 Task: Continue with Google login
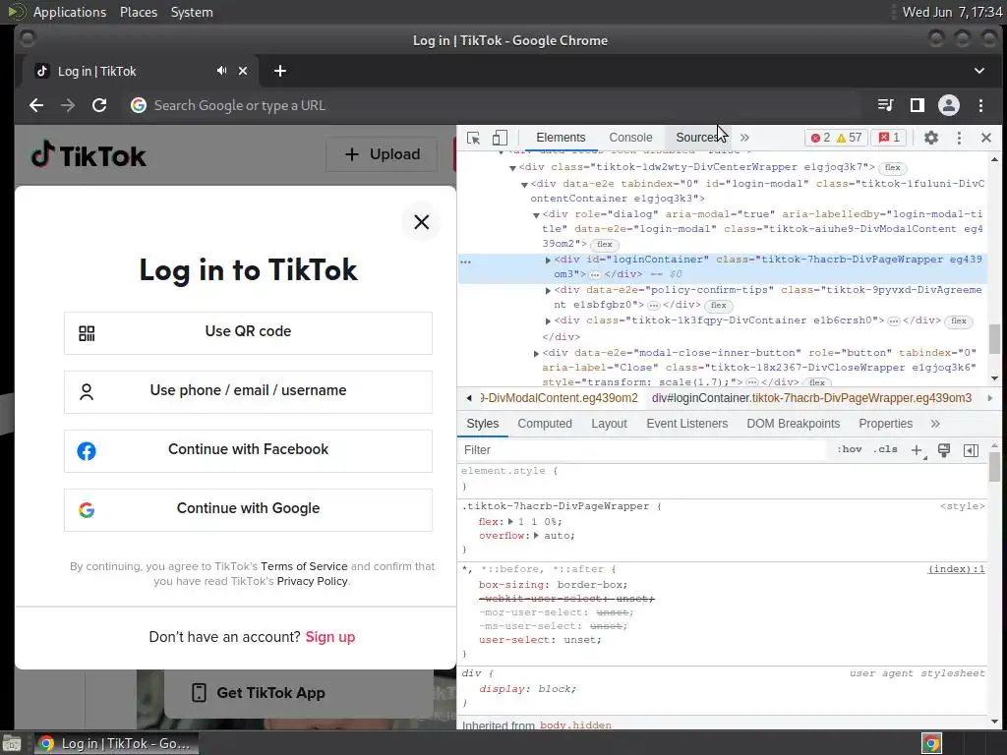click(x=248, y=510)
